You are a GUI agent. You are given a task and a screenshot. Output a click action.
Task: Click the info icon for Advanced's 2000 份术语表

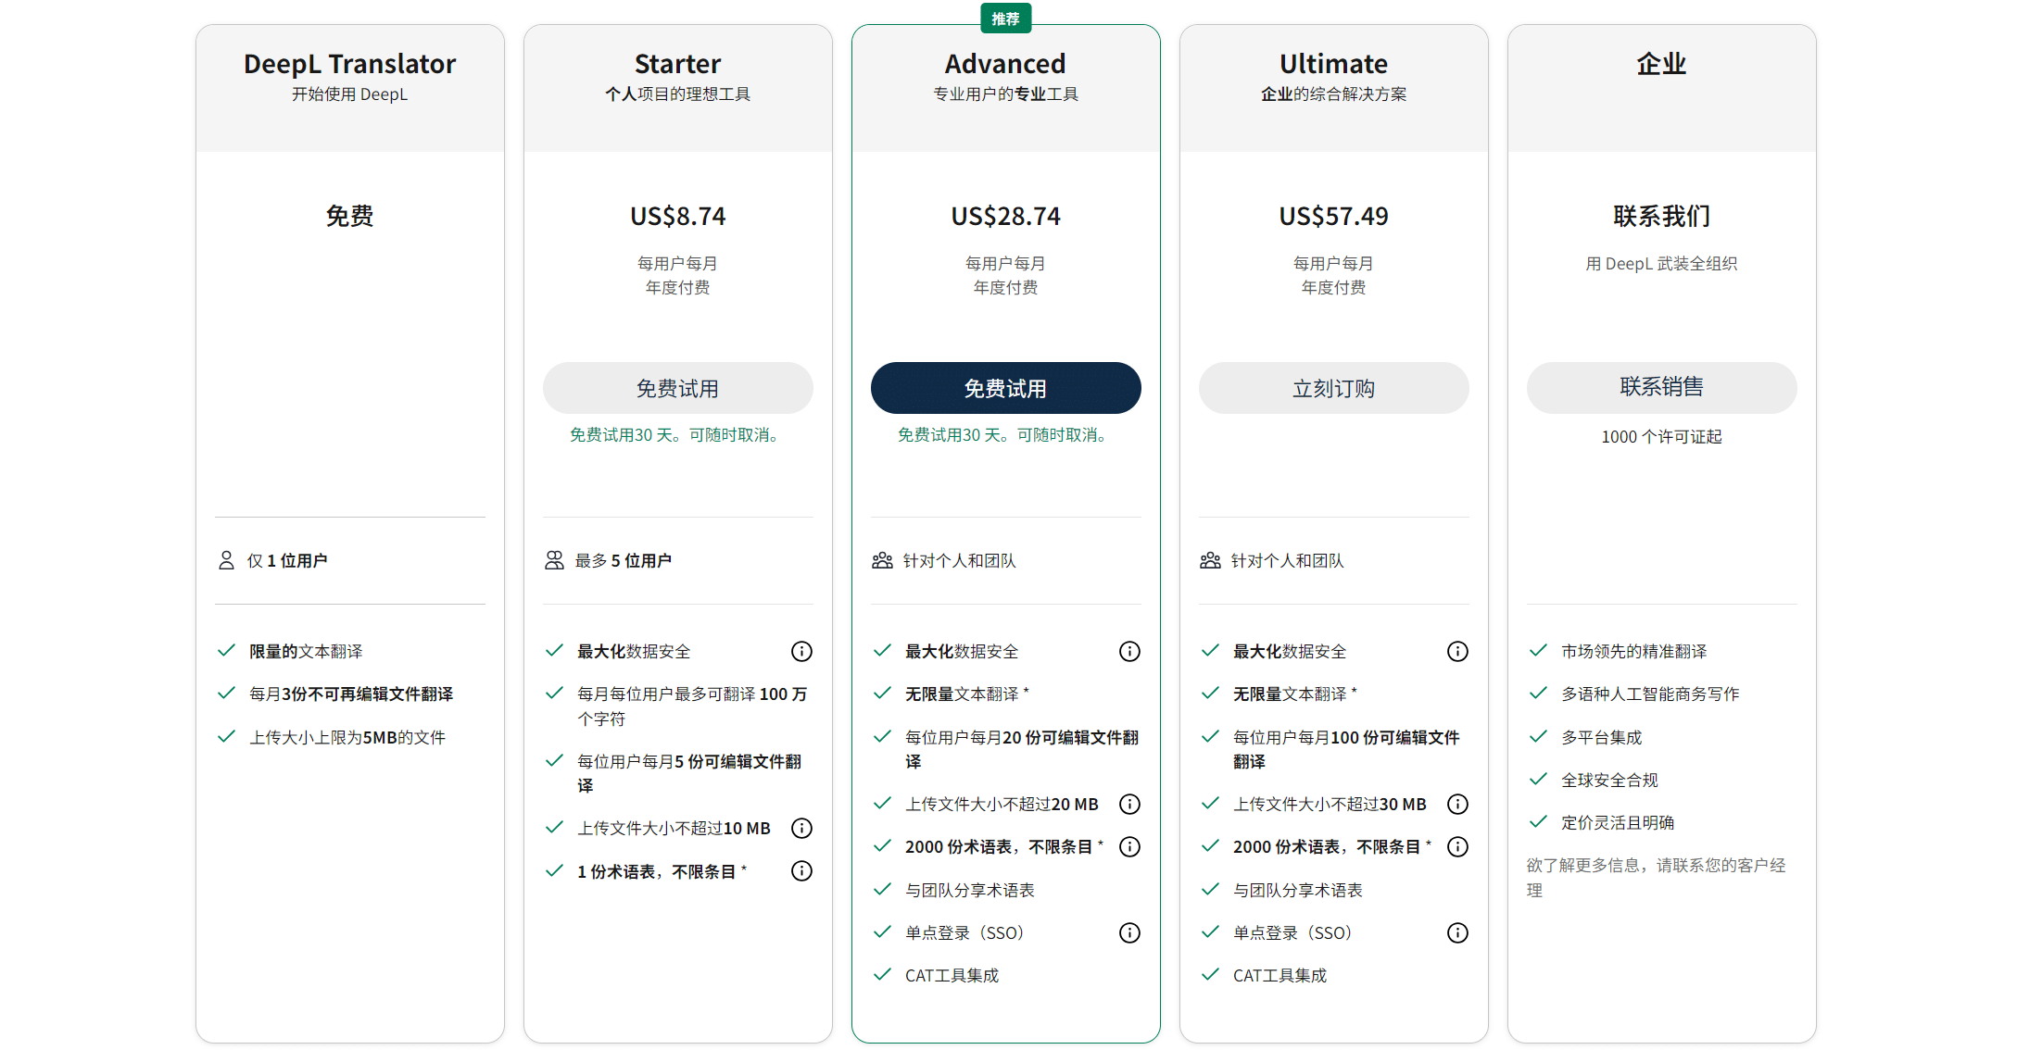[x=1129, y=846]
